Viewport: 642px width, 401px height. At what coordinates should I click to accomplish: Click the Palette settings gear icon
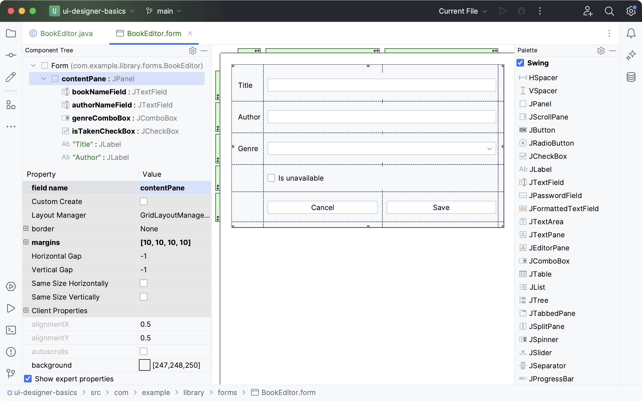coord(601,50)
